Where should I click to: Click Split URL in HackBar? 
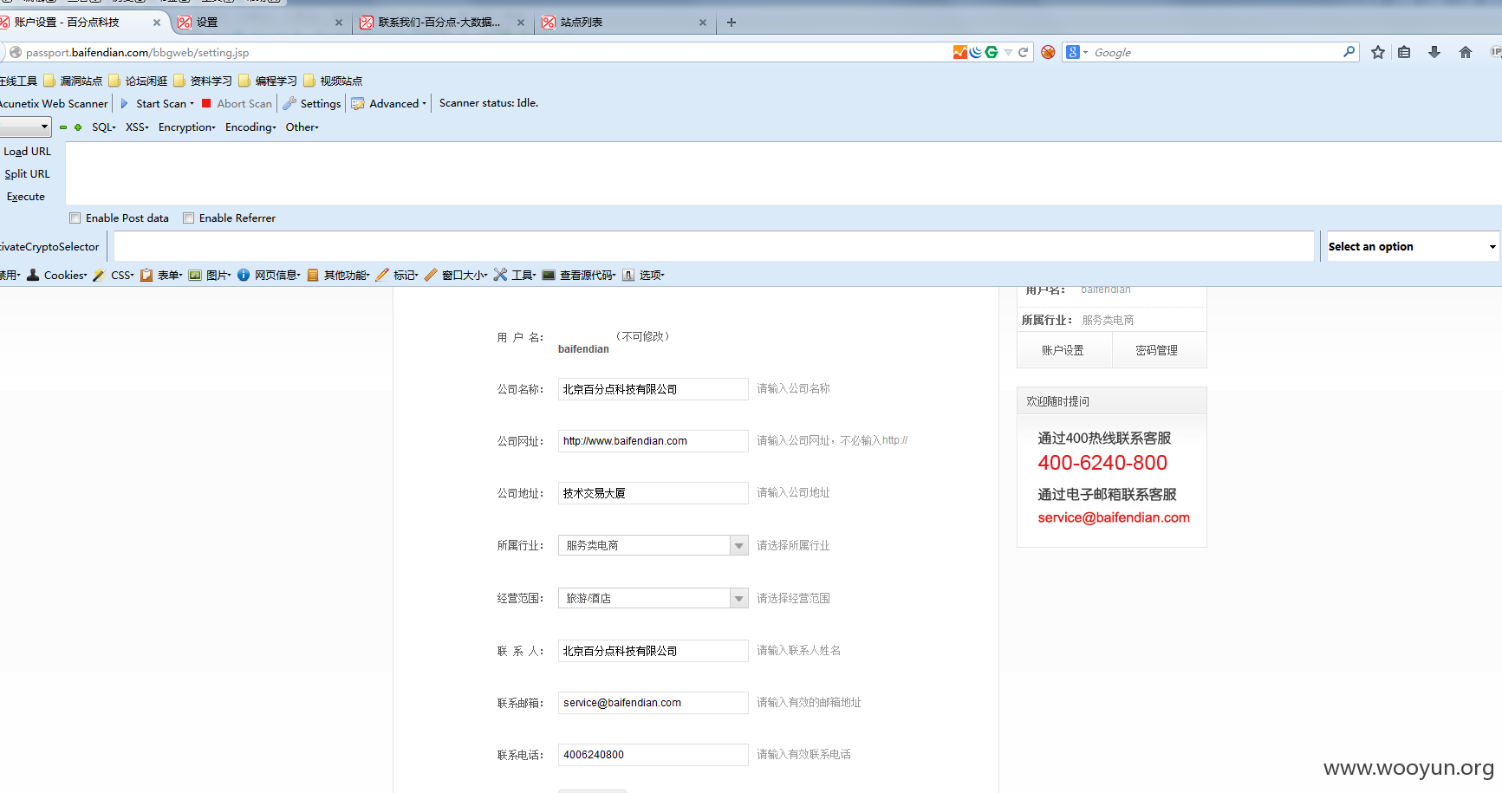pos(27,174)
